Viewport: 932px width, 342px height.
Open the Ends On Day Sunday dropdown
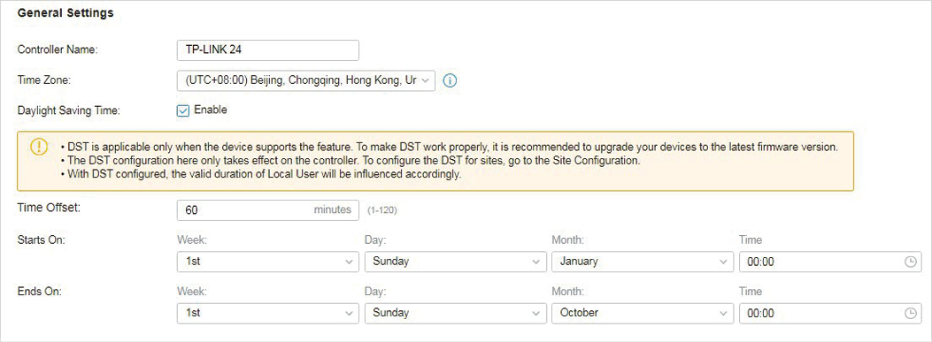pos(455,313)
